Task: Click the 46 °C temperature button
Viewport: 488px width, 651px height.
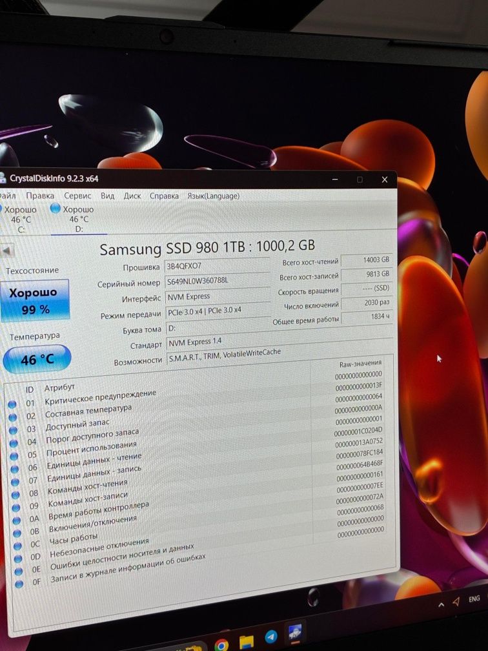Action: [x=37, y=358]
